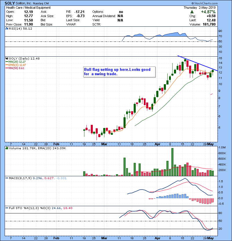The width and height of the screenshot is (232, 241).
Task: Click the RSI(14) indicator panel icon
Action: (7, 28)
